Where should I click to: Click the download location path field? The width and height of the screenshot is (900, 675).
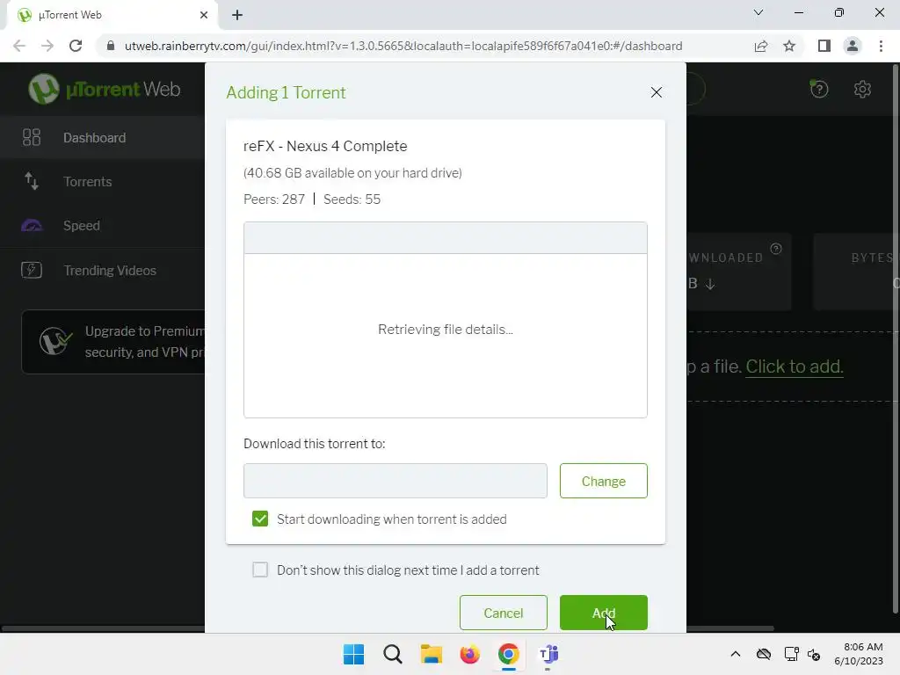pyautogui.click(x=395, y=481)
